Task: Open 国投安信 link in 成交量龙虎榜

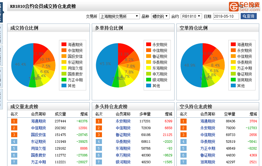Action: coord(38,135)
